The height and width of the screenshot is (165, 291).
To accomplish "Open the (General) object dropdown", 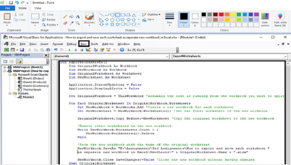I will 167,56.
